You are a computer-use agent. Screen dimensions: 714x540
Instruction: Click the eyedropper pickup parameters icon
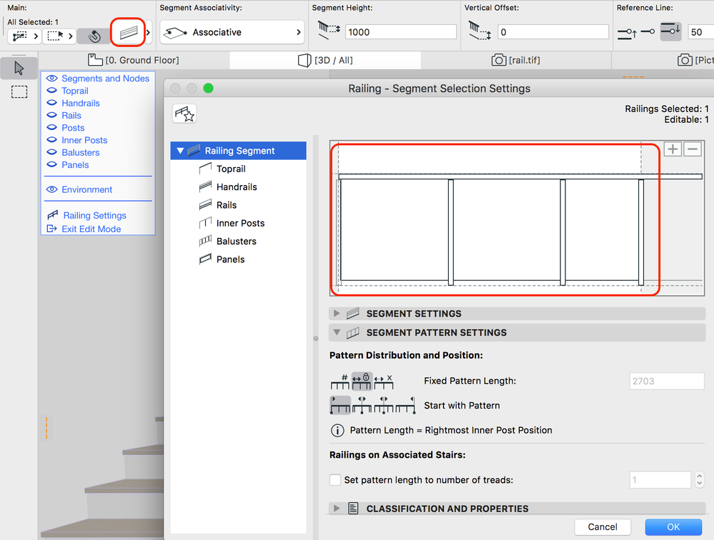(x=92, y=32)
